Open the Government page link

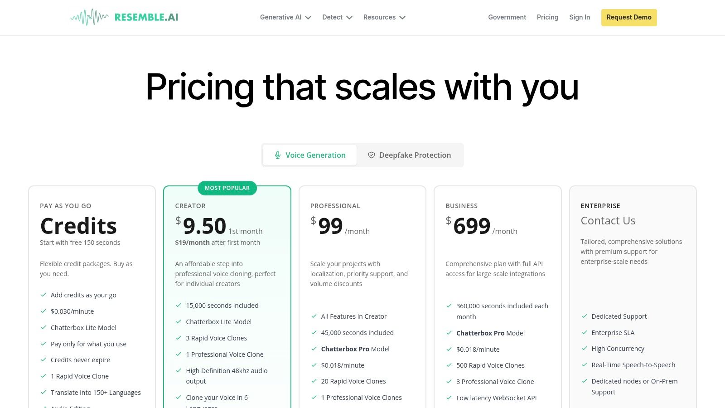pyautogui.click(x=507, y=17)
